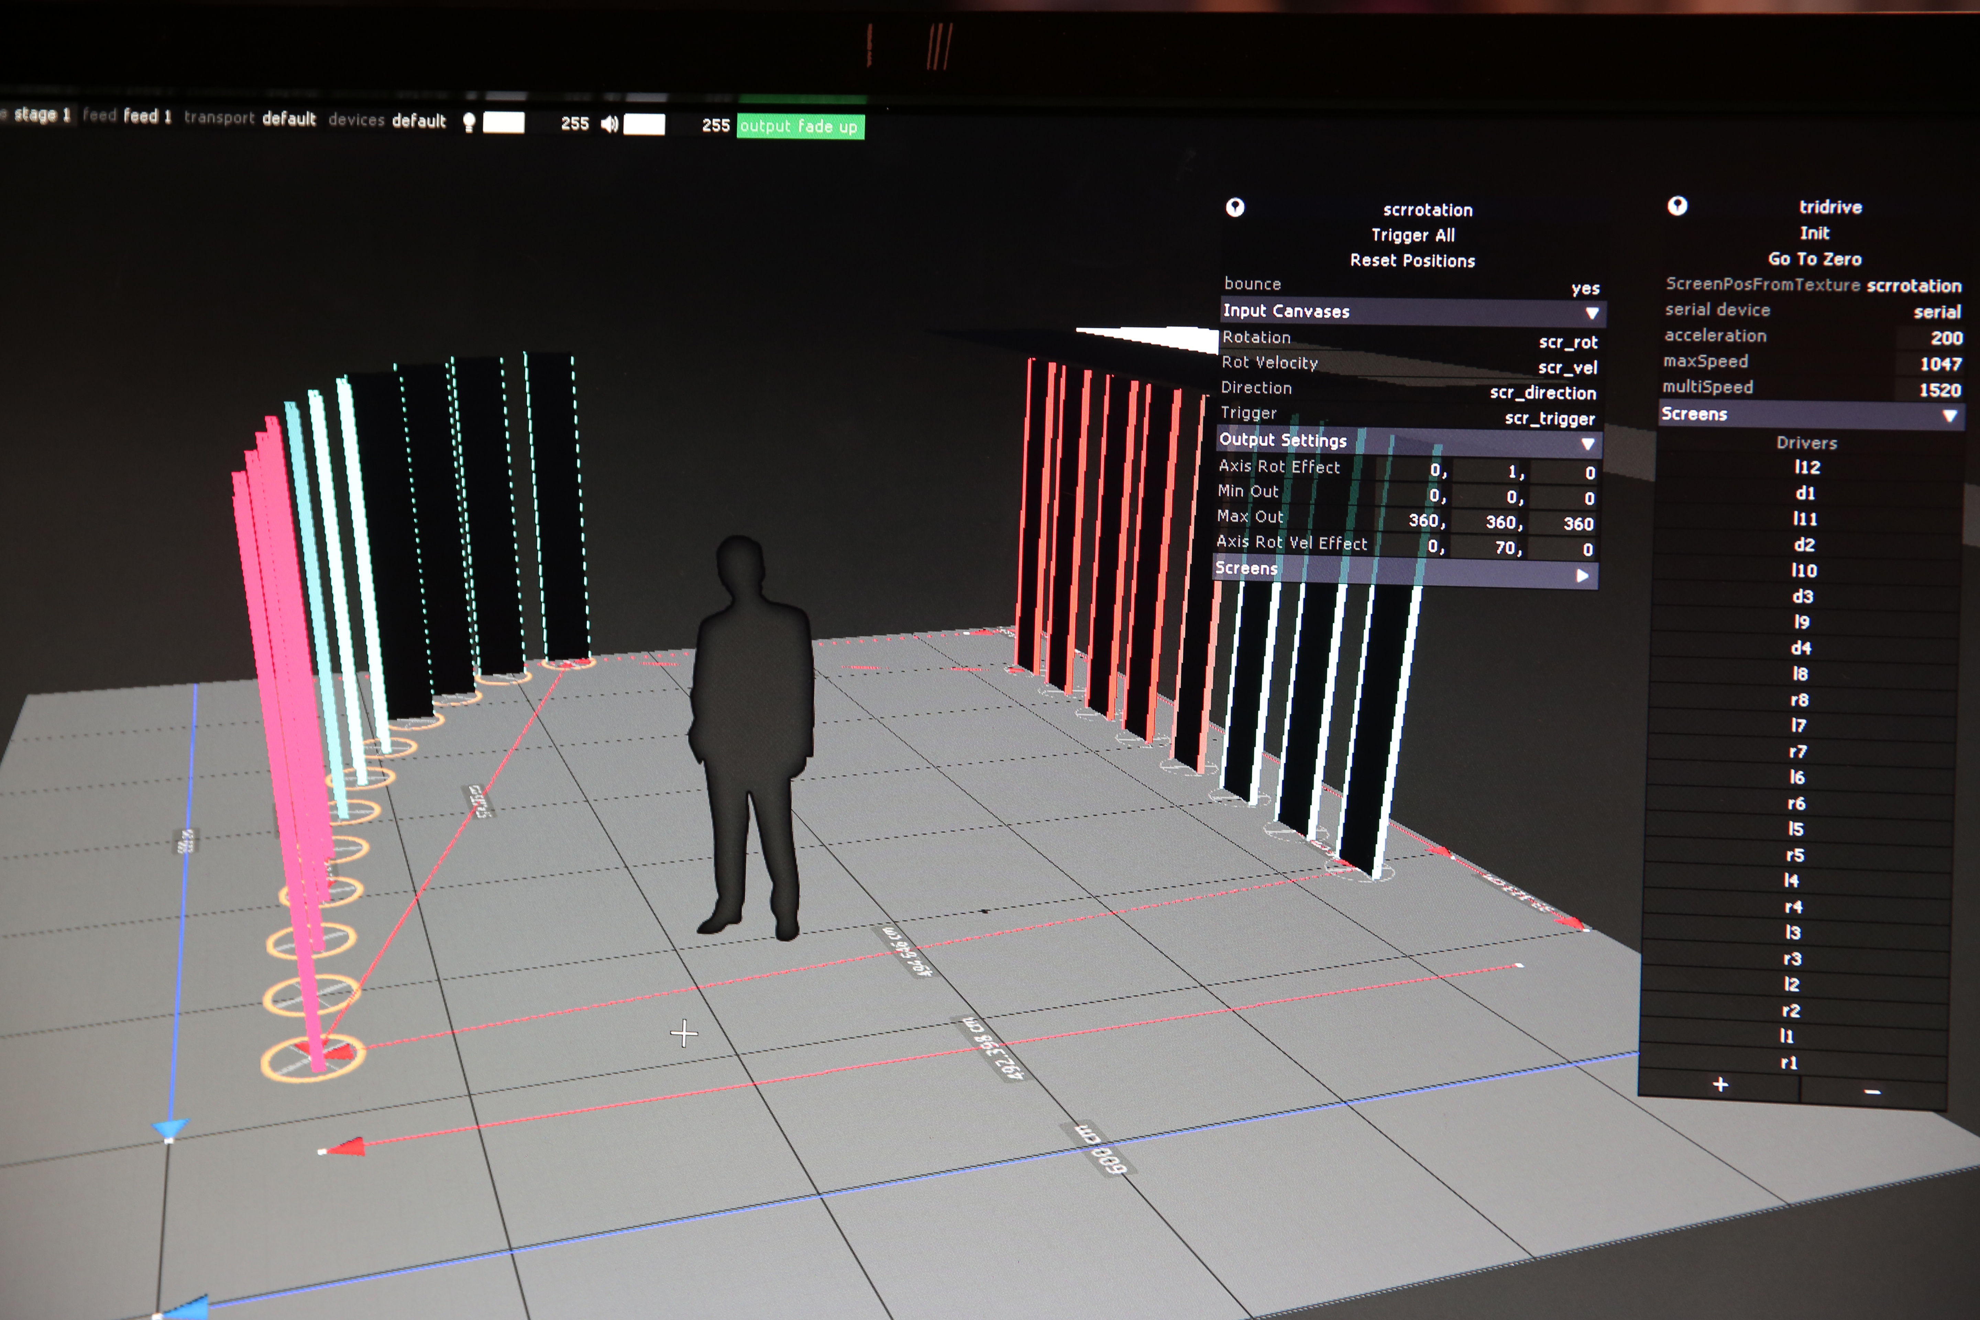Click Go To Zero in tridrive

coord(1814,259)
